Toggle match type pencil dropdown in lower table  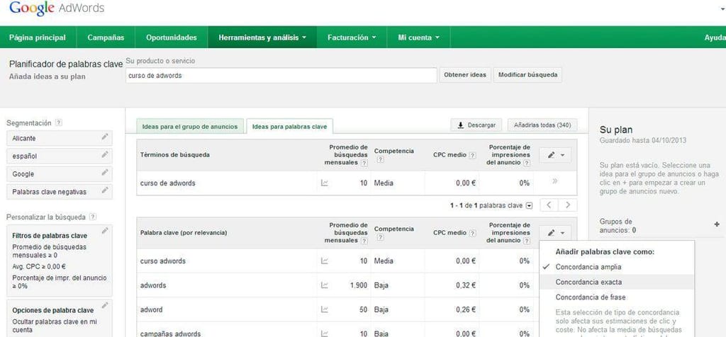pyautogui.click(x=555, y=233)
